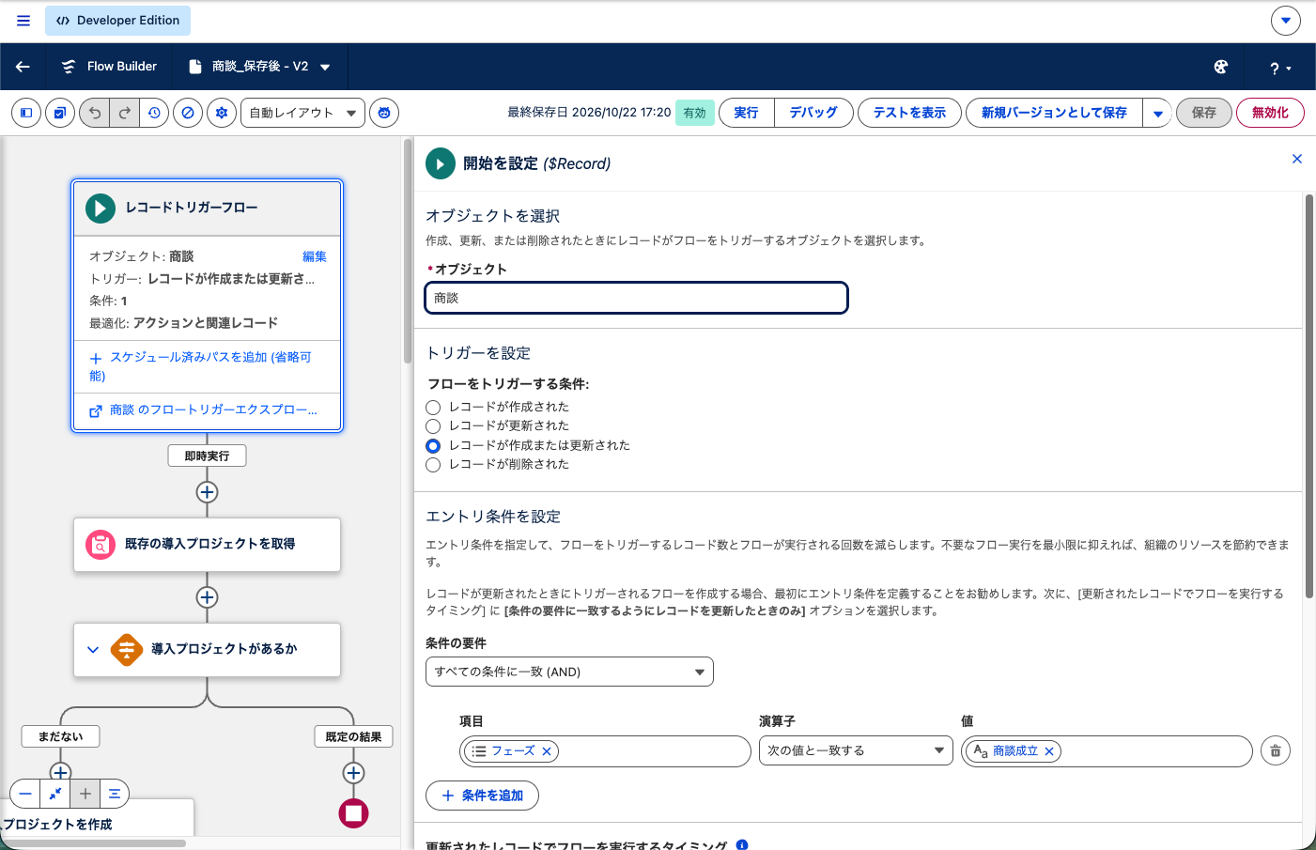Select レコードが更新された radio option
1316x850 pixels.
433,426
